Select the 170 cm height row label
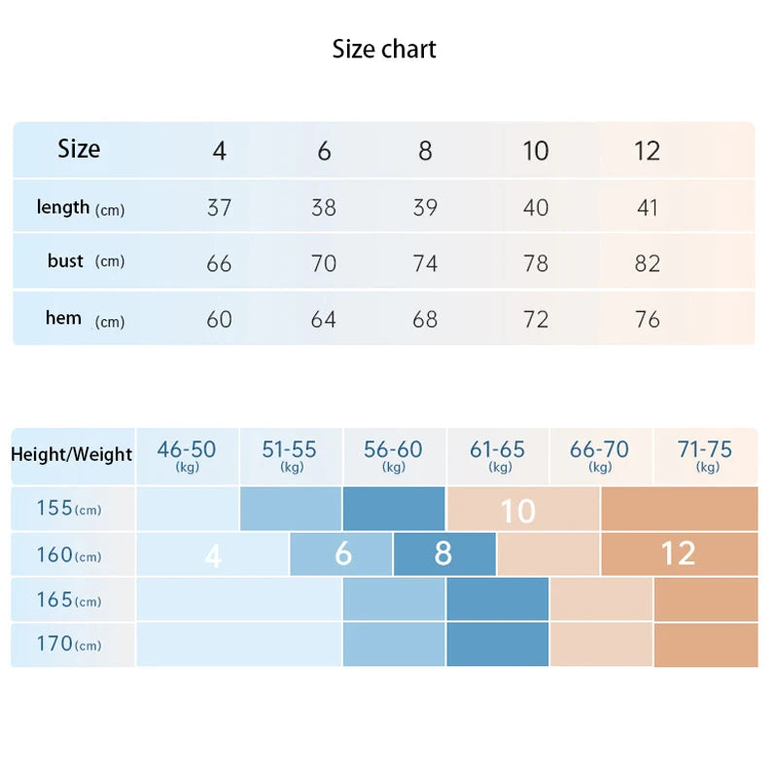 (x=68, y=644)
